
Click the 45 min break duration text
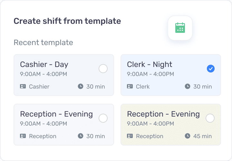pos(202,136)
